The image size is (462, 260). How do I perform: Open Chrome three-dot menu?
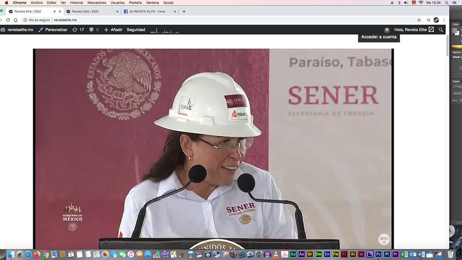[444, 20]
